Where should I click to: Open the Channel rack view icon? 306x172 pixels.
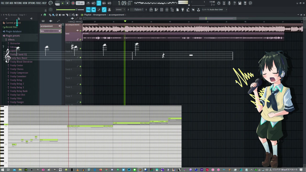coord(162,10)
